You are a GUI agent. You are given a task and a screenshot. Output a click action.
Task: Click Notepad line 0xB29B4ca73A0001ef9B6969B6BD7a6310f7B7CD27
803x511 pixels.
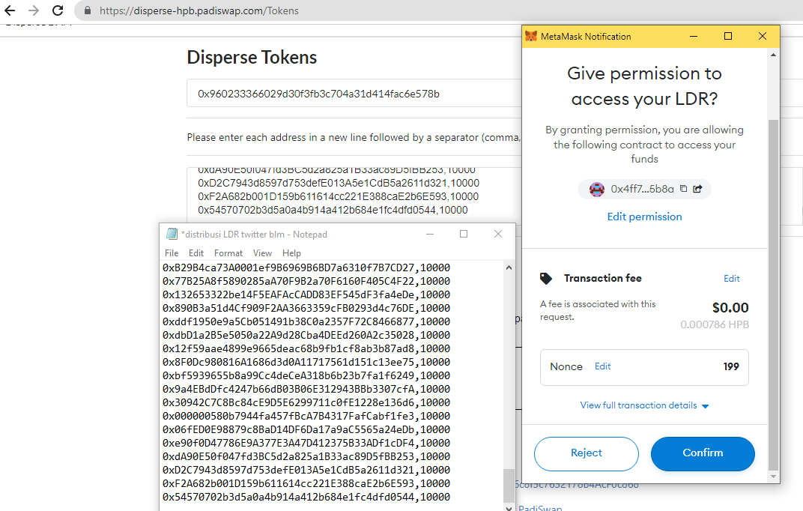pyautogui.click(x=306, y=267)
